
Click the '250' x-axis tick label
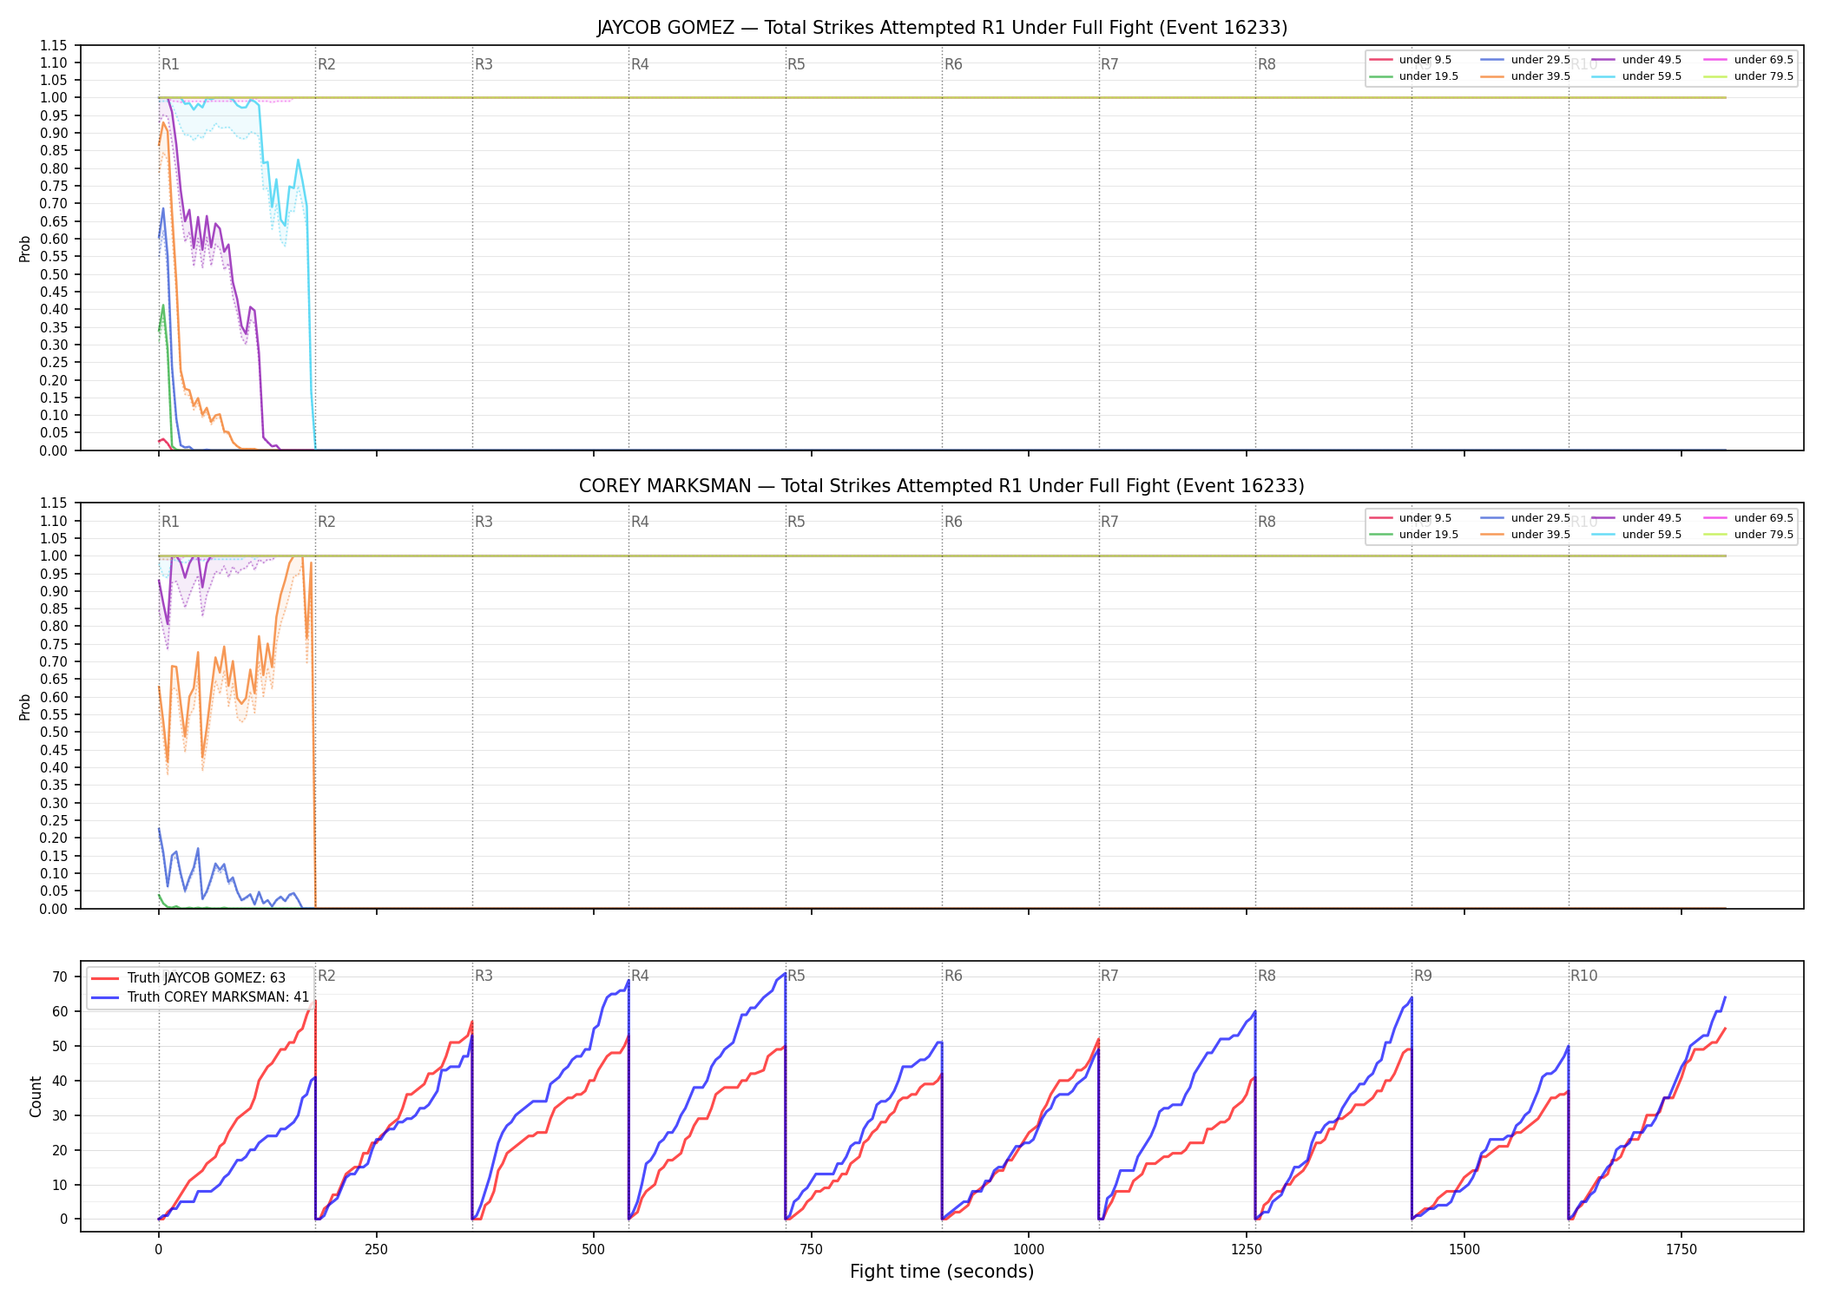(x=376, y=1250)
